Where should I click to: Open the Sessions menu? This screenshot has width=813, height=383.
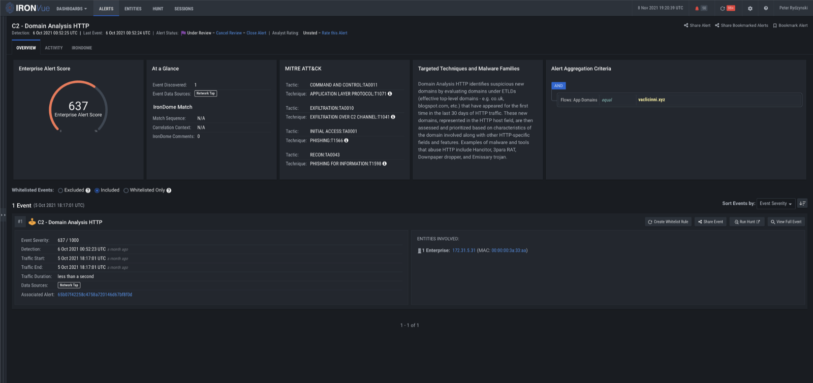184,9
